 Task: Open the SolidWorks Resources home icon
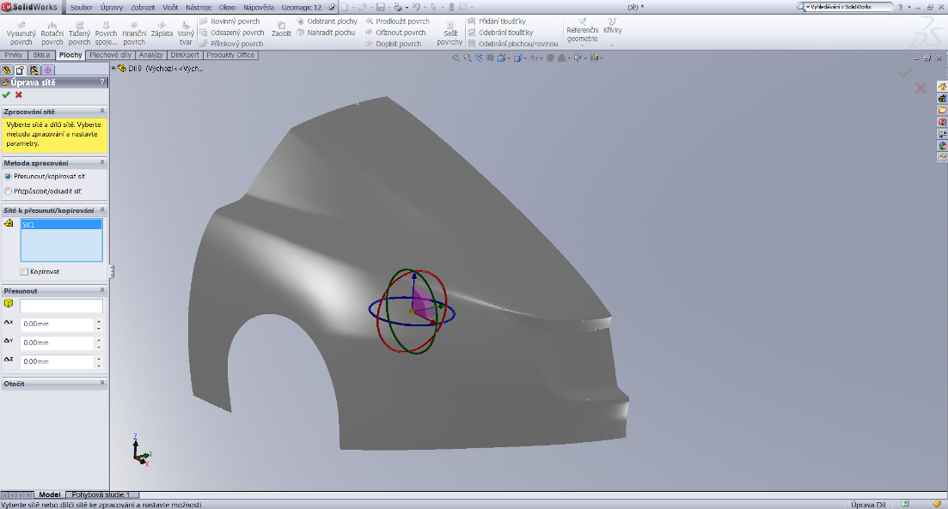pyautogui.click(x=942, y=86)
